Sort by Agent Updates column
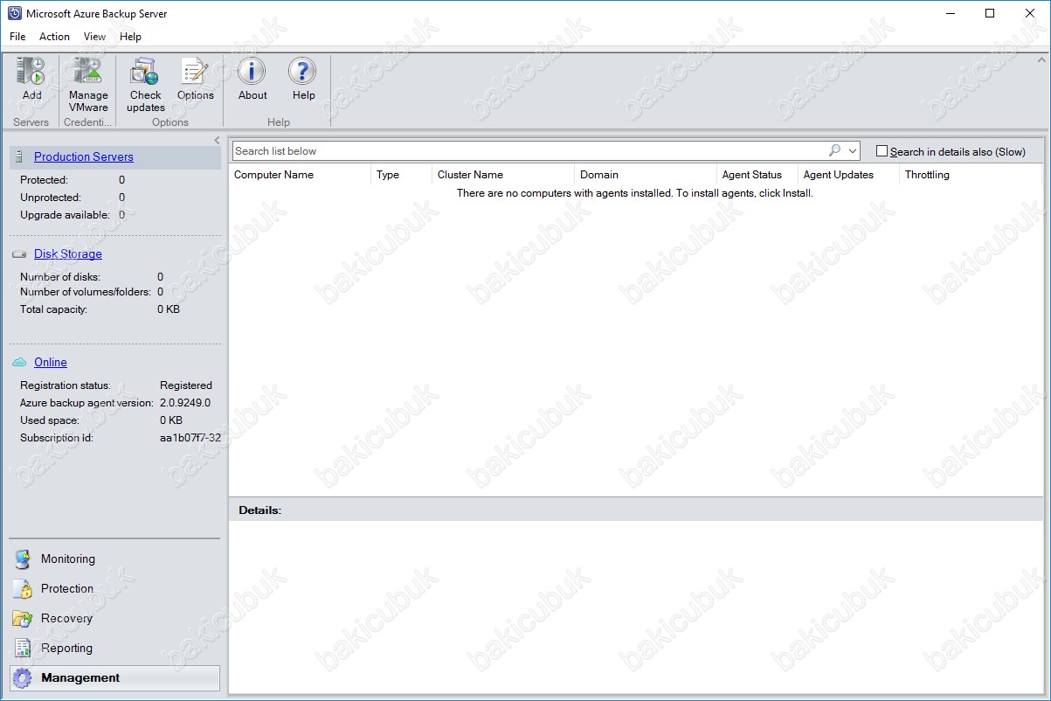Viewport: 1051px width, 701px height. click(848, 175)
